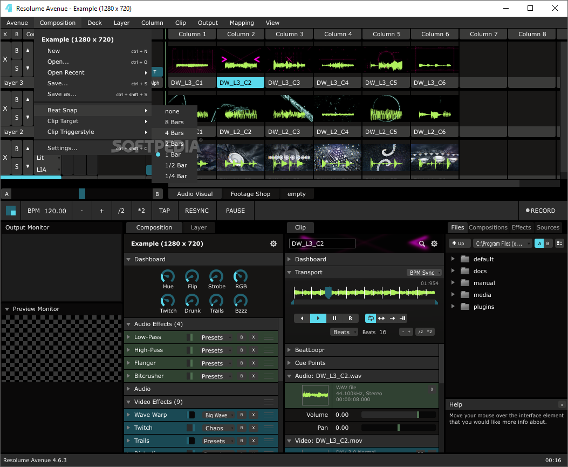
Task: Double the BPM with *2 button
Action: [141, 211]
